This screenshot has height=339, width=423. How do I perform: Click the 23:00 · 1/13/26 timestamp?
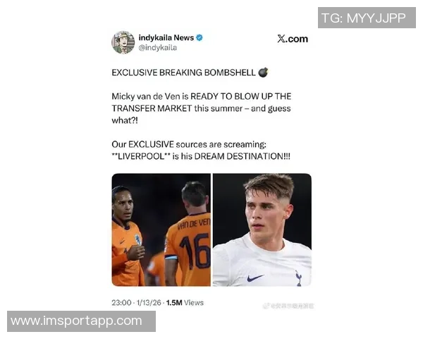coord(136,302)
